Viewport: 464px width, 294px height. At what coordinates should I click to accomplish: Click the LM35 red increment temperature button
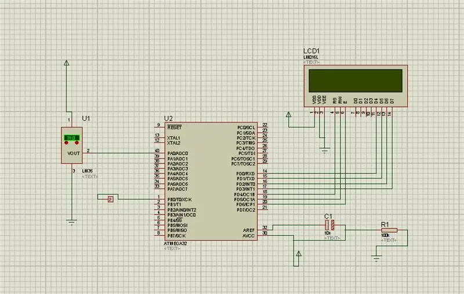77,143
